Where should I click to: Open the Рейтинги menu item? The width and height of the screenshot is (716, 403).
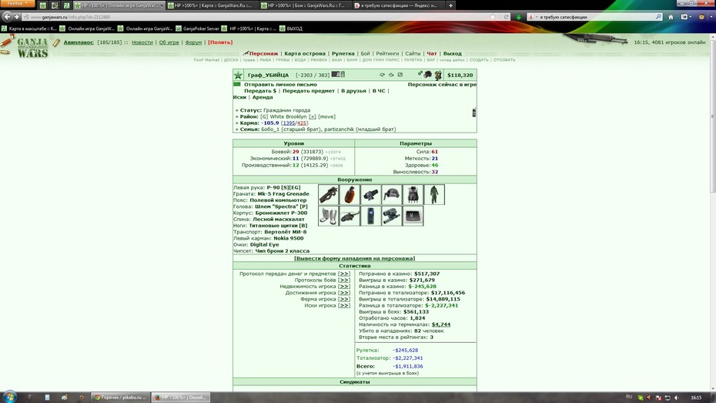pyautogui.click(x=387, y=53)
